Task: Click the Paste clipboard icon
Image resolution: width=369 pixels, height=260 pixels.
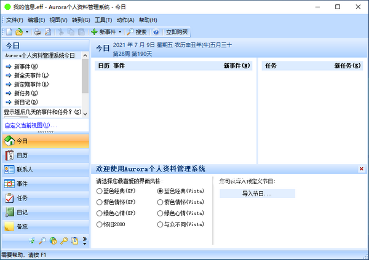Action: (x=81, y=32)
